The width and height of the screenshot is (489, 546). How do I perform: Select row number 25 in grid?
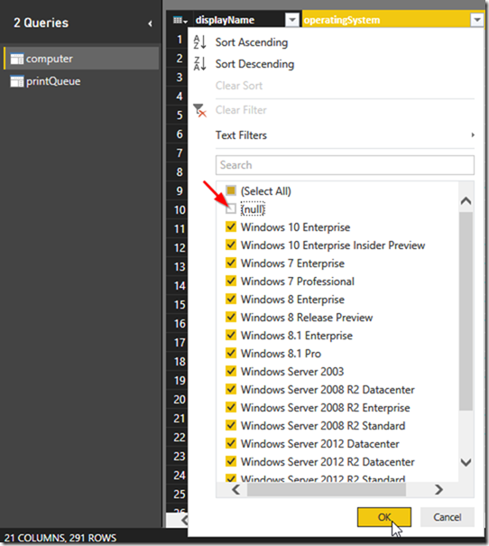pos(178,495)
